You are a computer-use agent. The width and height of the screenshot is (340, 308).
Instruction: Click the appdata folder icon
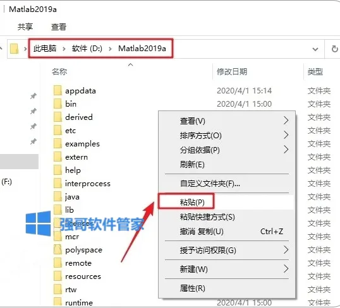pyautogui.click(x=58, y=90)
